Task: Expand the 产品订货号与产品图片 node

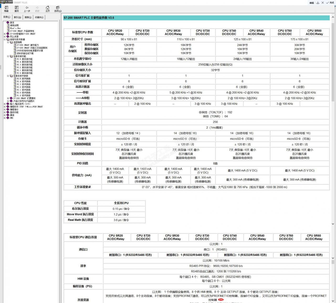Action: [8, 101]
